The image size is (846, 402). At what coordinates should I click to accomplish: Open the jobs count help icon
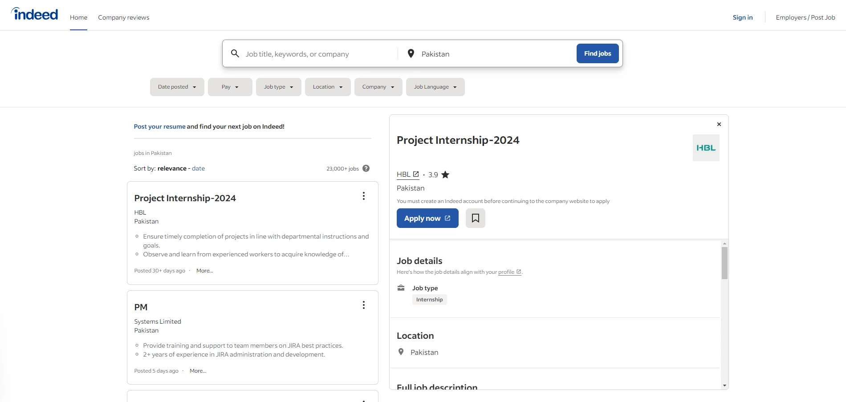click(366, 168)
